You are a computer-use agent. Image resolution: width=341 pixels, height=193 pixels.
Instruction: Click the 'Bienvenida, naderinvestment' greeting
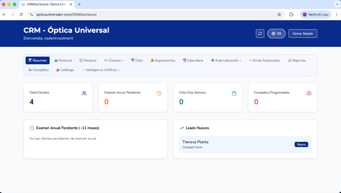48,39
